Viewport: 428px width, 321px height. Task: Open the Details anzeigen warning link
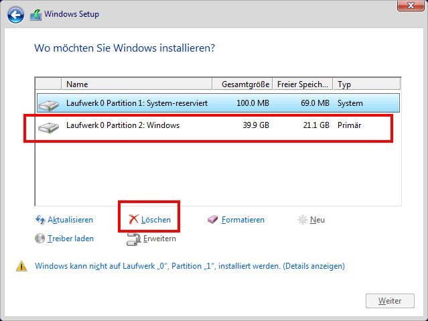313,266
